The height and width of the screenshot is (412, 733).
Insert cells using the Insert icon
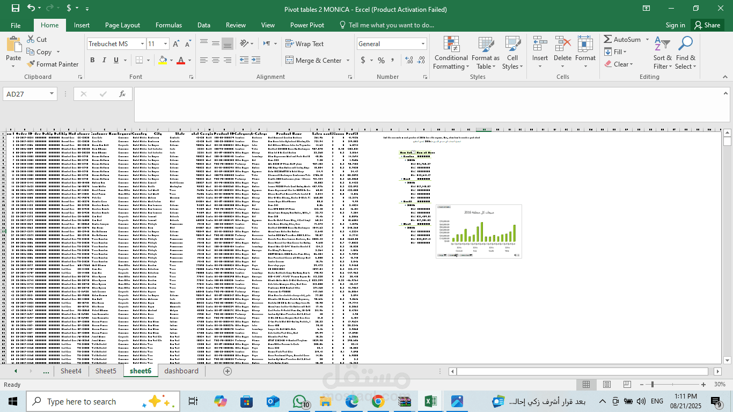pos(540,45)
